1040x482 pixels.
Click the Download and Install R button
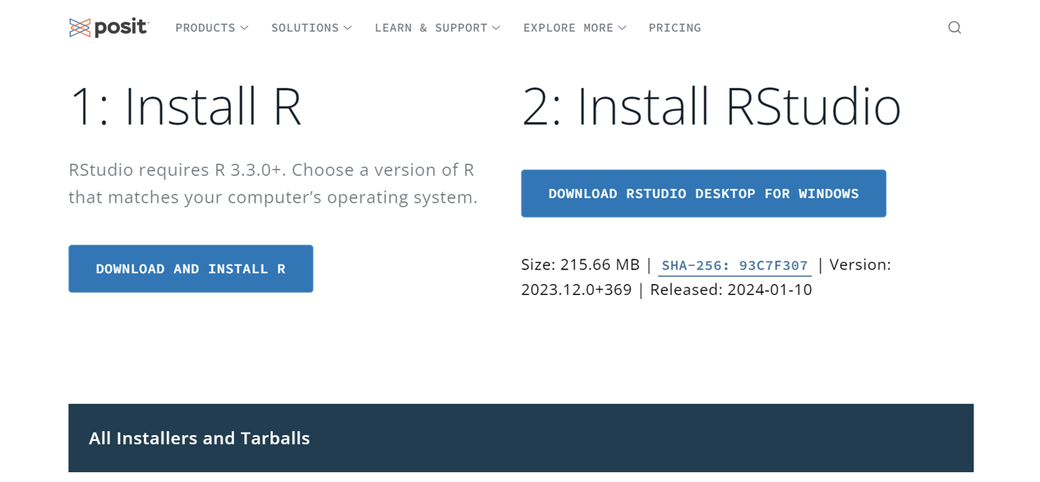191,269
